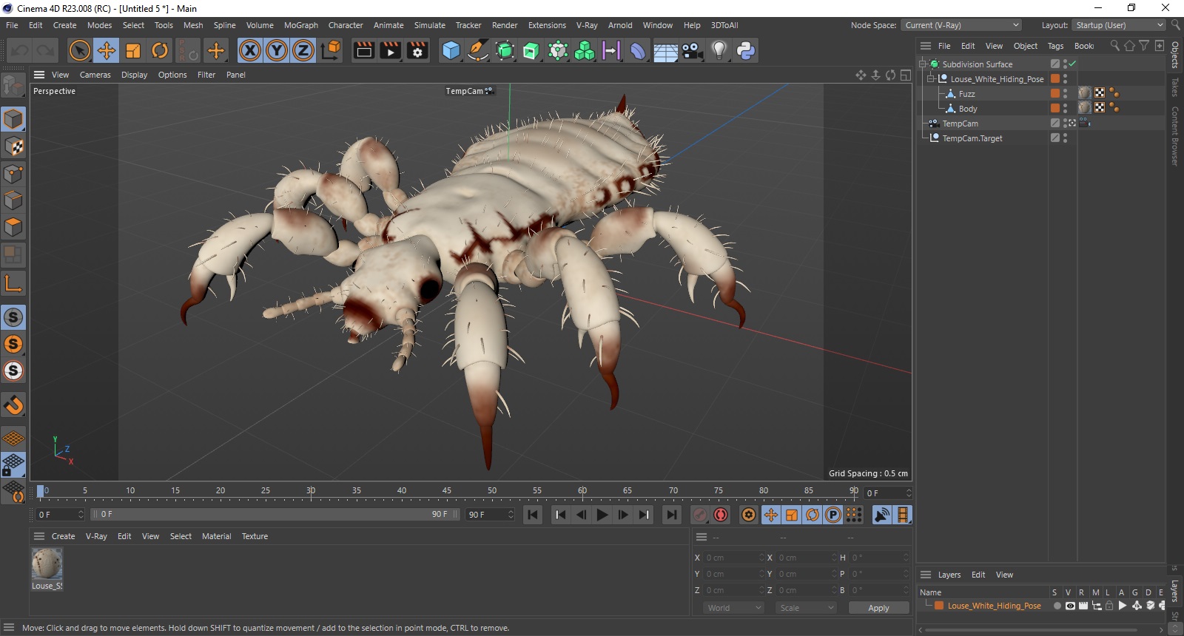Viewport: 1184px width, 636px height.
Task: Toggle X axis lock
Action: pyautogui.click(x=250, y=50)
